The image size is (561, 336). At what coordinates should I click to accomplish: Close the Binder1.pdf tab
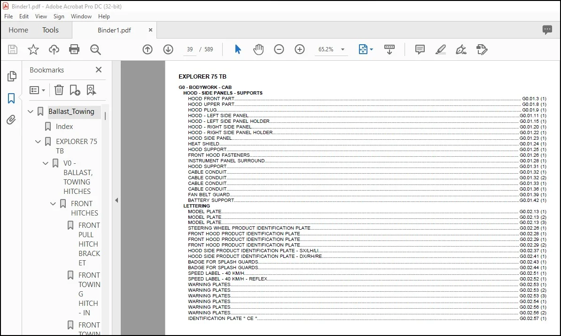(x=151, y=30)
